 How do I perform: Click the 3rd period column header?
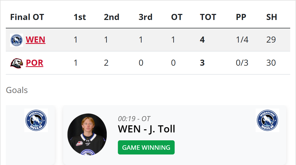[145, 17]
